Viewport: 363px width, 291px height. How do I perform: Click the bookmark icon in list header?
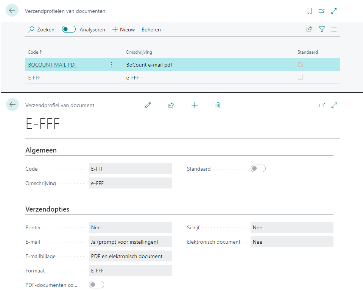click(x=310, y=11)
